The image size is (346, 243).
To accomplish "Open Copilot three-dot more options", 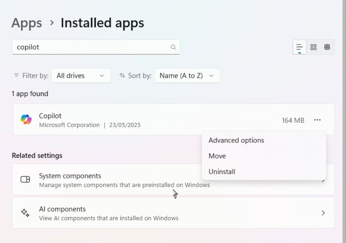I will [317, 120].
